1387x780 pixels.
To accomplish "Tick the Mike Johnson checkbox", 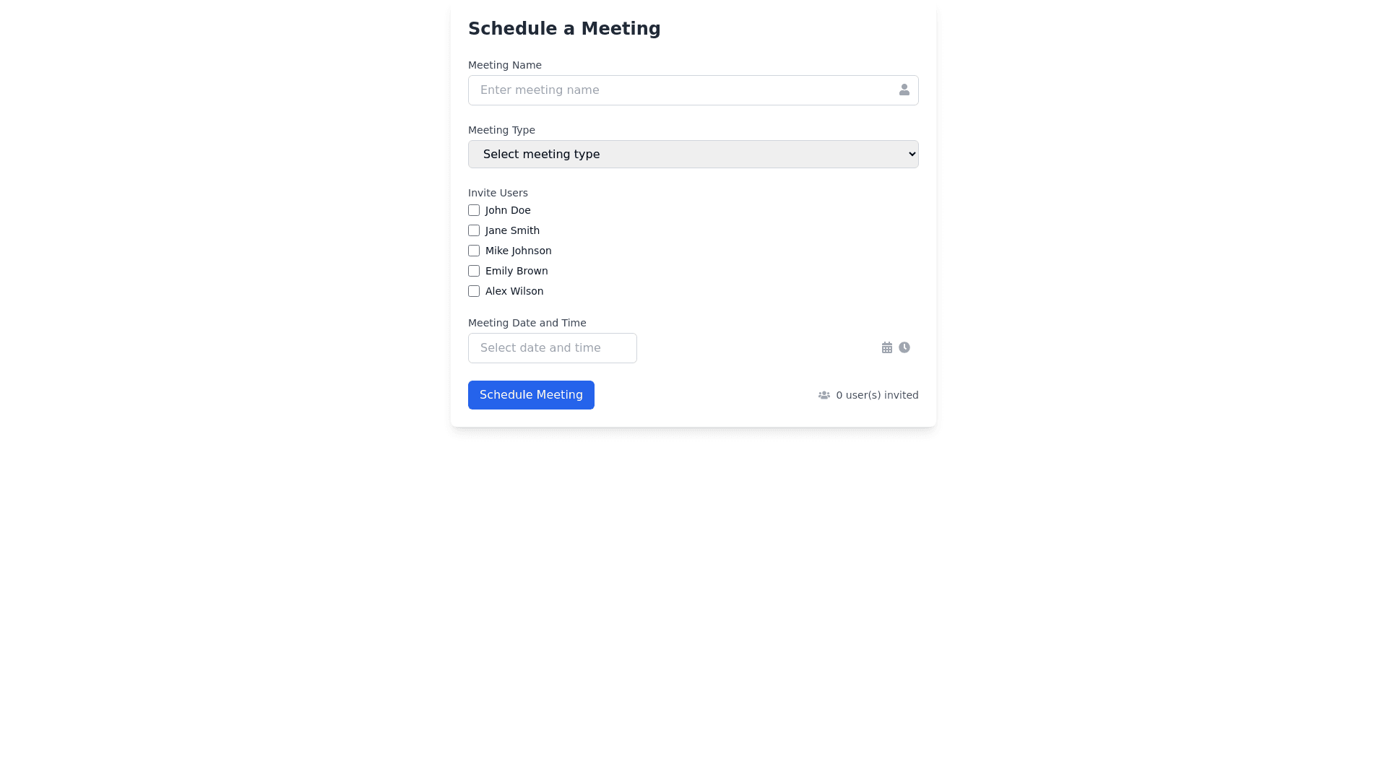I will (474, 251).
